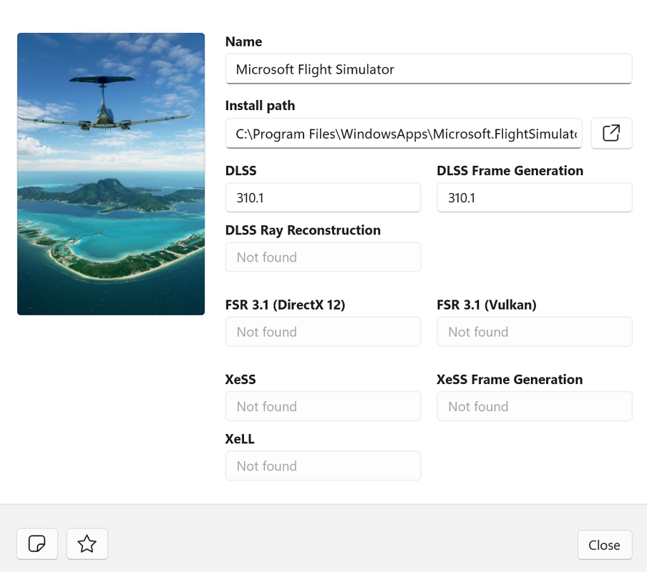
Task: Mark the game as favourite with the star
Action: [87, 543]
